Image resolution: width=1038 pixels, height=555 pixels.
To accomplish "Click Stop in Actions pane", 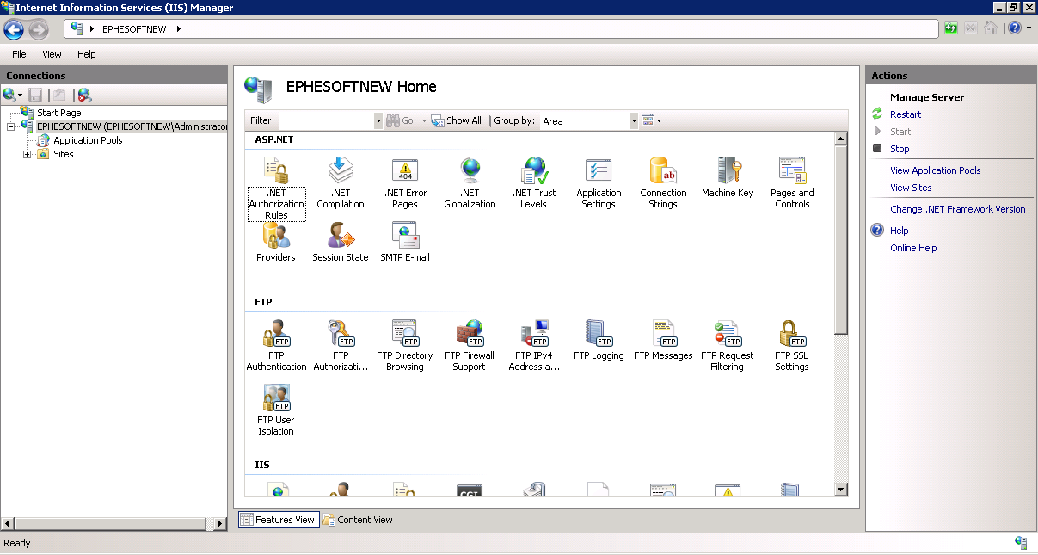I will click(x=900, y=149).
